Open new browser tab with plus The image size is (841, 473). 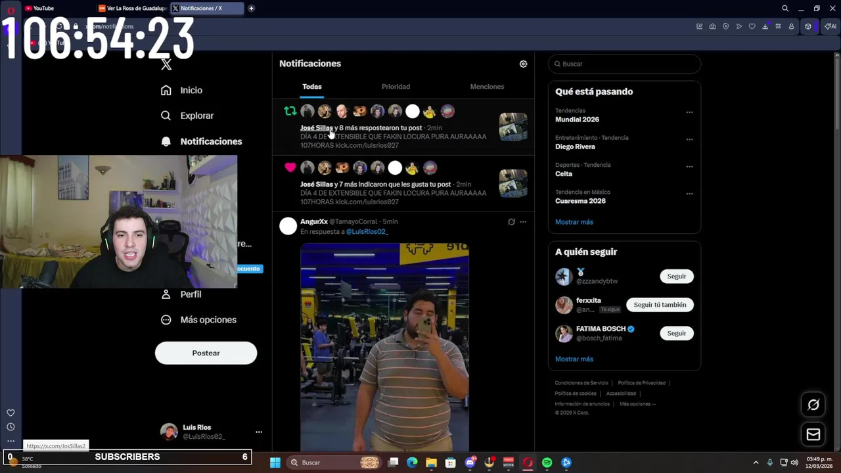click(251, 9)
